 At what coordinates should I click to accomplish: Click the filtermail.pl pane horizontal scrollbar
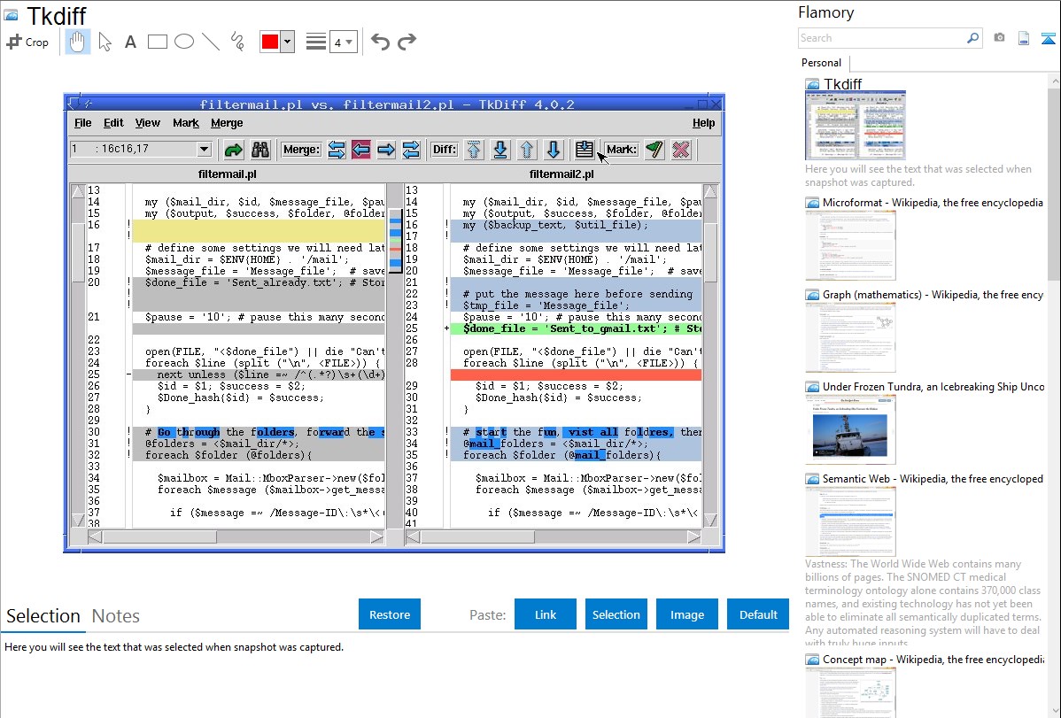(236, 537)
